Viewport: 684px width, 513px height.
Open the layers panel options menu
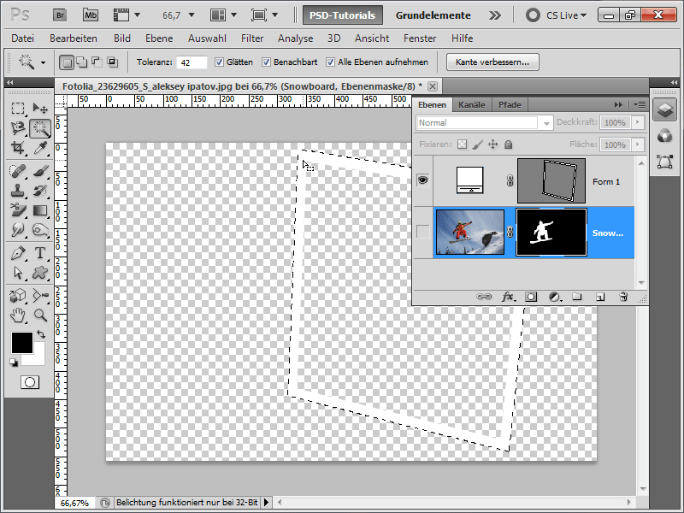tap(640, 104)
